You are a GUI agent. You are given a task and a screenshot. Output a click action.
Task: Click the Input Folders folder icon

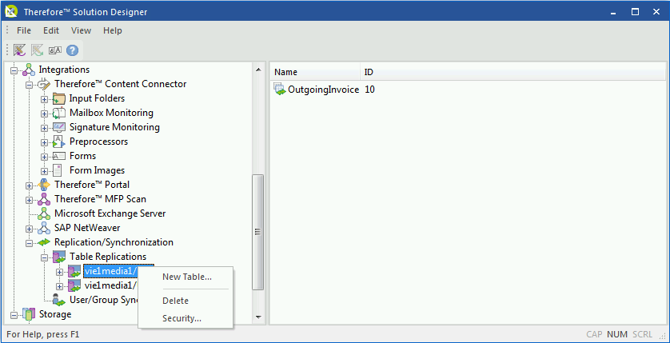coord(59,99)
